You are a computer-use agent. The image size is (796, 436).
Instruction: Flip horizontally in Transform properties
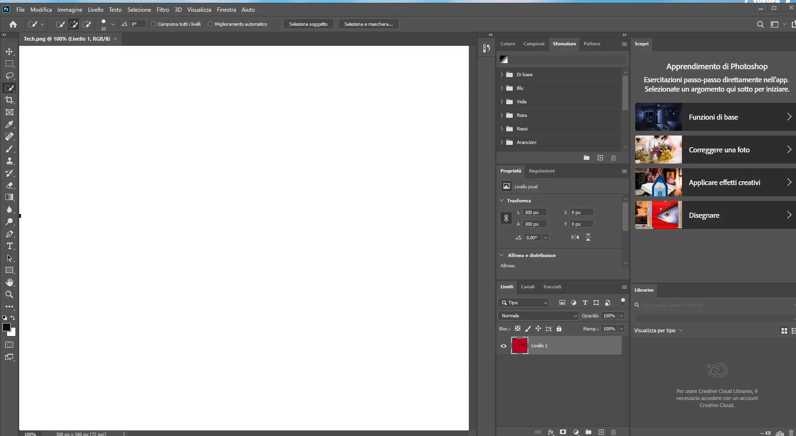click(575, 237)
